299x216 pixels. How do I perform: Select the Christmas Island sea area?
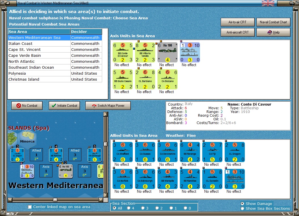(x=55, y=79)
